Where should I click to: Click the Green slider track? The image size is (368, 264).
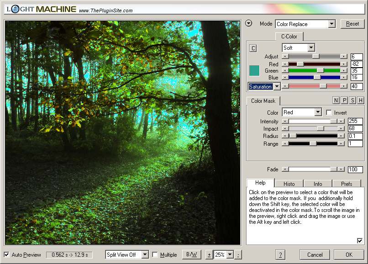tap(314, 70)
